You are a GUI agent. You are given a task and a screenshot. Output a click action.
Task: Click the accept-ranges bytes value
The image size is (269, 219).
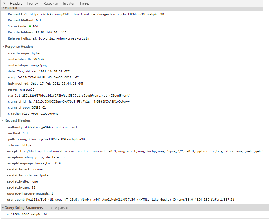click(36, 53)
